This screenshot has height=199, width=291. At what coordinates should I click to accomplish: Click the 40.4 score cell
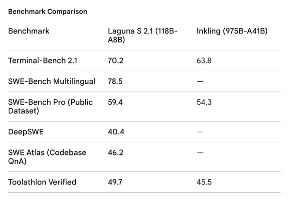pyautogui.click(x=116, y=132)
